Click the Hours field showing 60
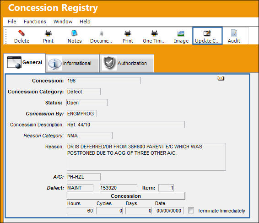The width and height of the screenshot is (259, 223). (x=80, y=211)
